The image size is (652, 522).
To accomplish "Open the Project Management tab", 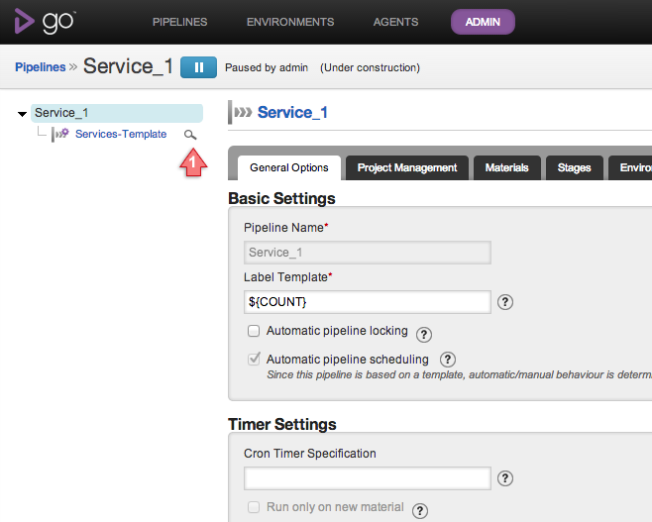I will [x=406, y=167].
